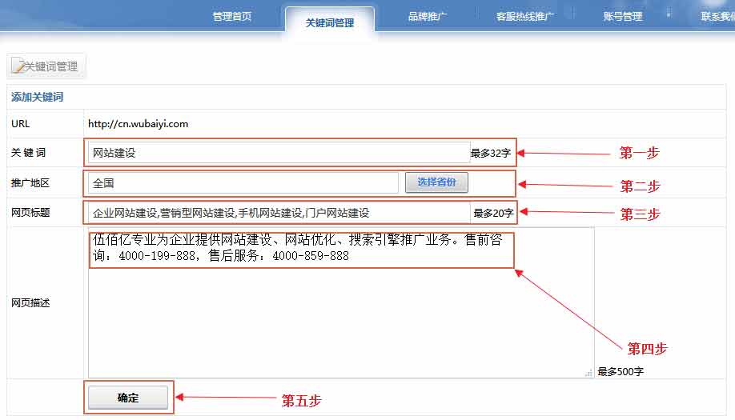Click the 第一步 step label
This screenshot has width=735, height=420.
click(x=640, y=153)
